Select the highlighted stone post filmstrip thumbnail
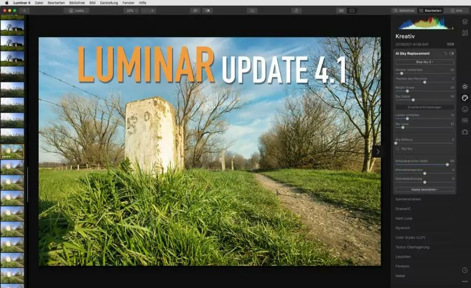This screenshot has height=288, width=471. (12, 151)
